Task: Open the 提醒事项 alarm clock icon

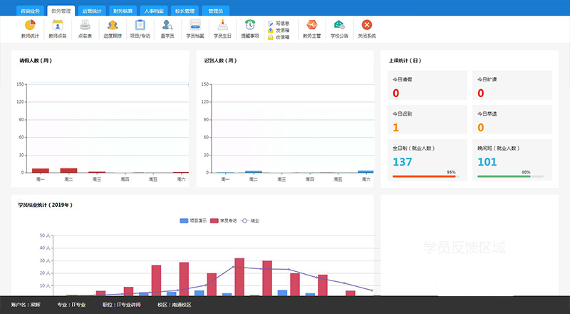Action: (250, 26)
